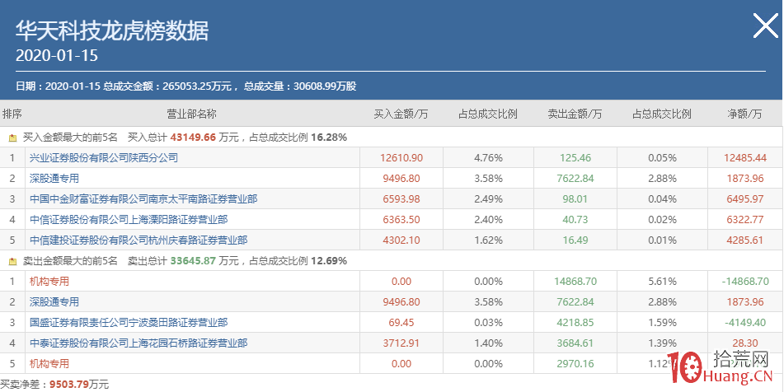The image size is (784, 392).
Task: Select net amount -4149.40
Action: coord(745,323)
